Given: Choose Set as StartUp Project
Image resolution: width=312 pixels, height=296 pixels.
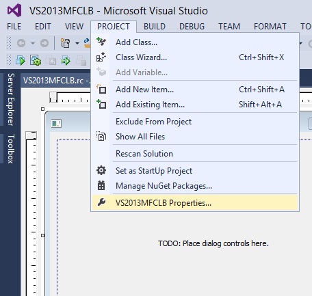Looking at the screenshot, I should tap(195, 171).
